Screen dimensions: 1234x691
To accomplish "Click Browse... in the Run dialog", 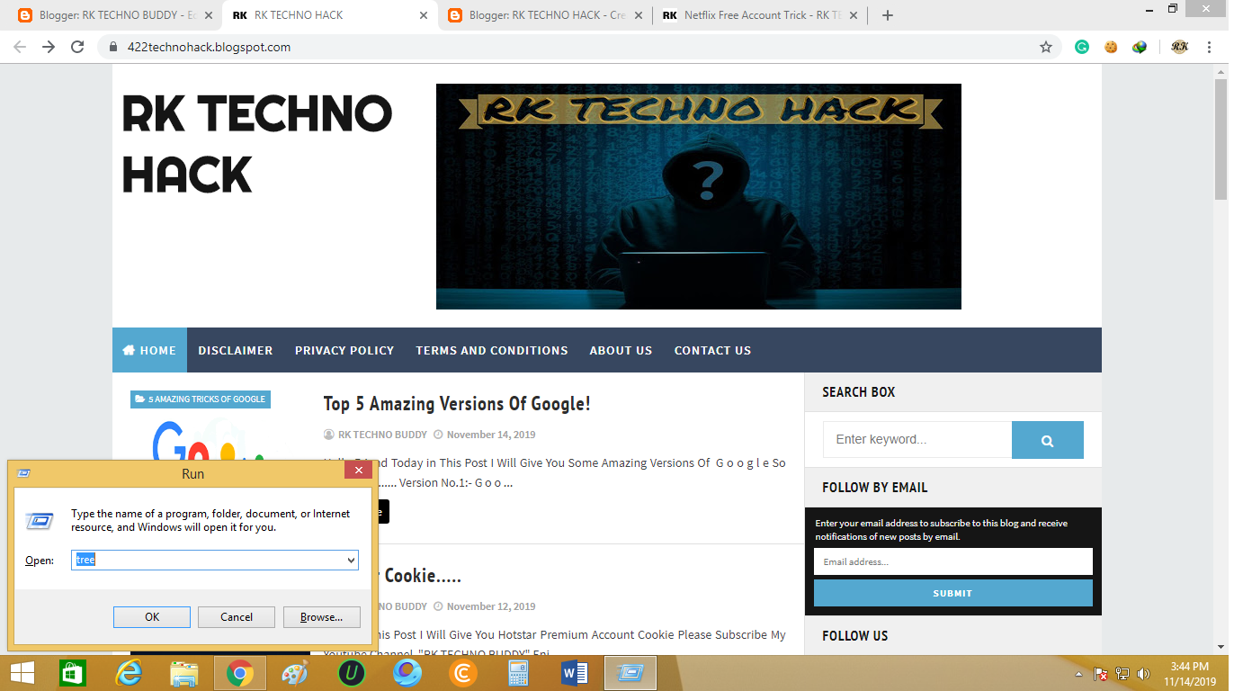I will [322, 617].
